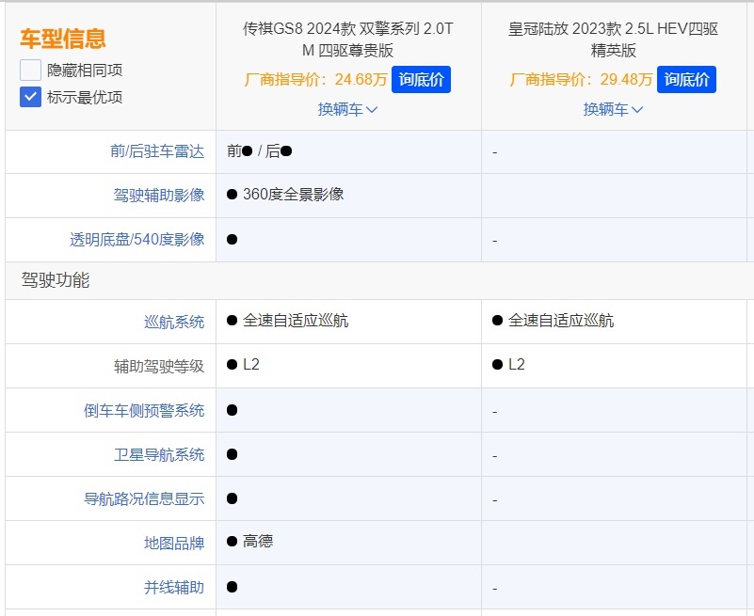Check the 隐藏相同项 checkbox
Image resolution: width=754 pixels, height=616 pixels.
coord(30,71)
